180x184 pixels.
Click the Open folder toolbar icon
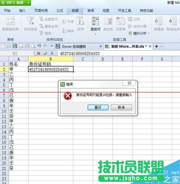pyautogui.click(x=9, y=46)
